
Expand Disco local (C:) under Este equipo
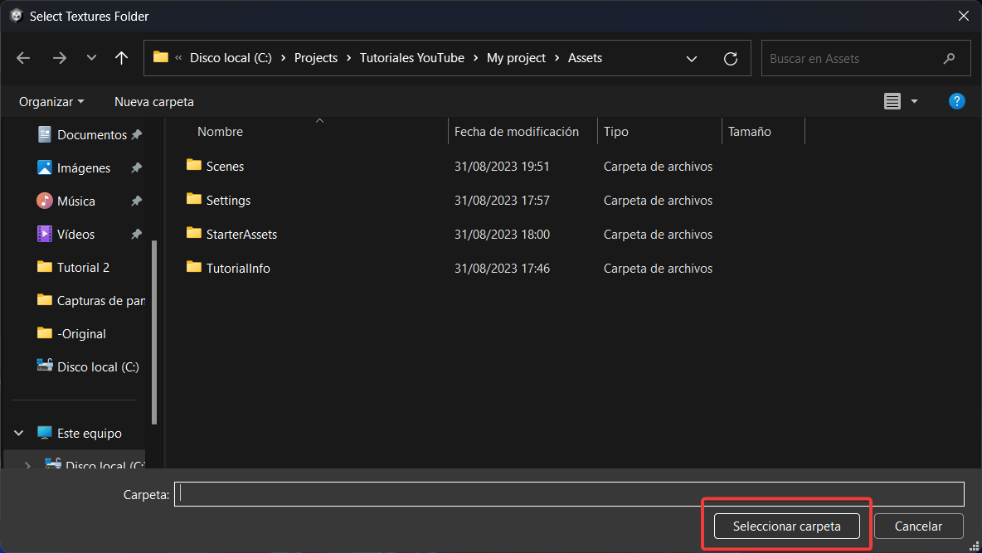pos(27,464)
